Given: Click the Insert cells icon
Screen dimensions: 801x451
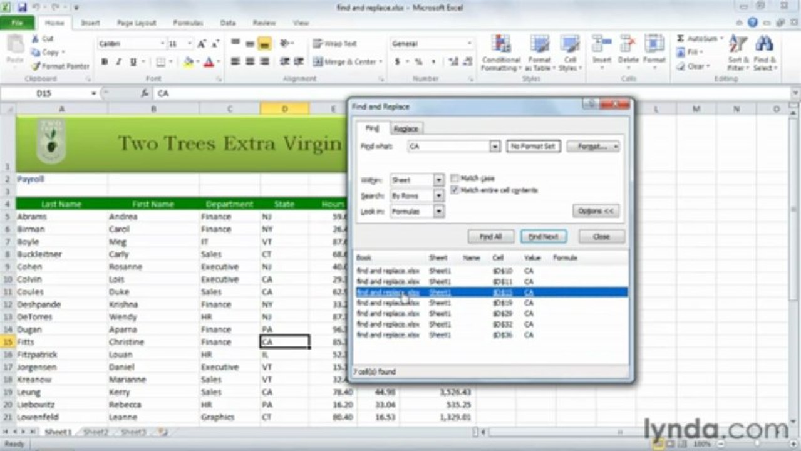Looking at the screenshot, I should click(x=602, y=44).
